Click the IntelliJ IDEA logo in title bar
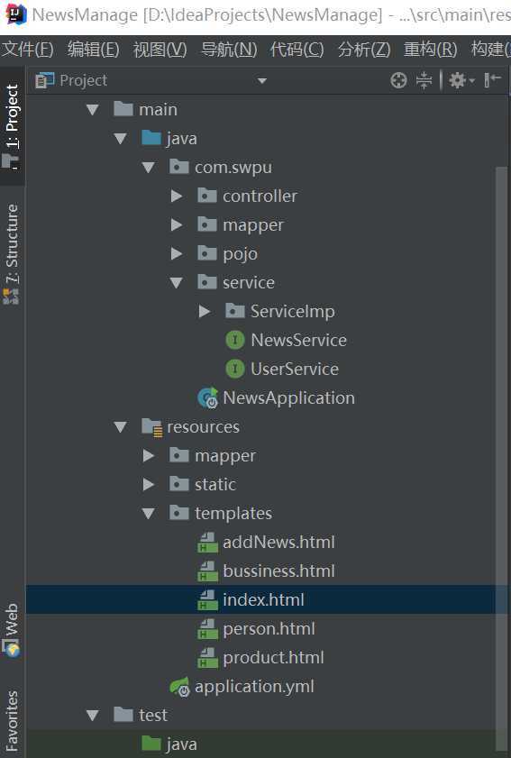The width and height of the screenshot is (511, 758). tap(15, 14)
